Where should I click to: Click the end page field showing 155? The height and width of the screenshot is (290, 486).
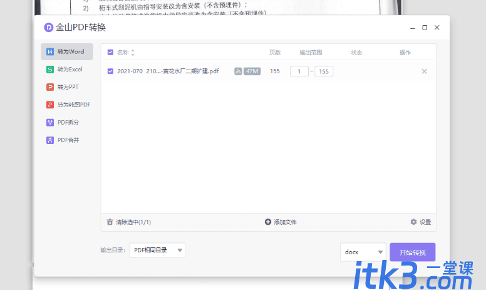324,71
